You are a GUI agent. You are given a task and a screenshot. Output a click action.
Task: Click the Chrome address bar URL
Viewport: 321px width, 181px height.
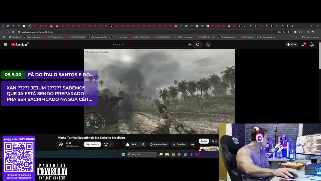(37, 32)
